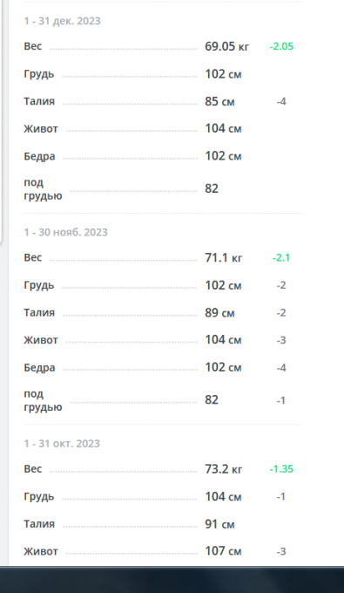The image size is (344, 593).
Task: Select the green -1.35 weight change
Action: pyautogui.click(x=281, y=469)
